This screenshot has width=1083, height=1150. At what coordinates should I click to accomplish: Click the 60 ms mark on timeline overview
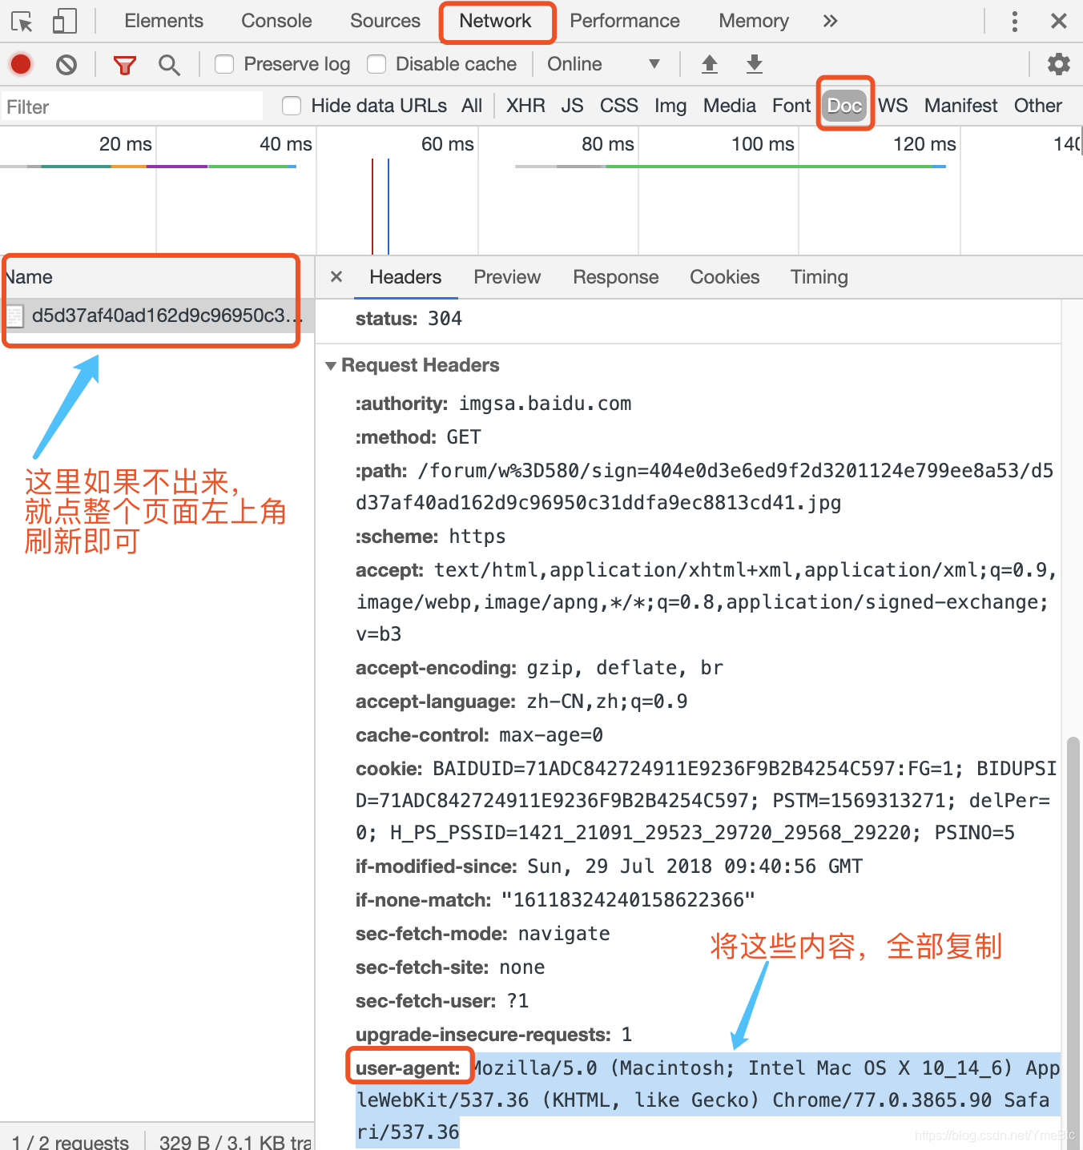tap(448, 144)
